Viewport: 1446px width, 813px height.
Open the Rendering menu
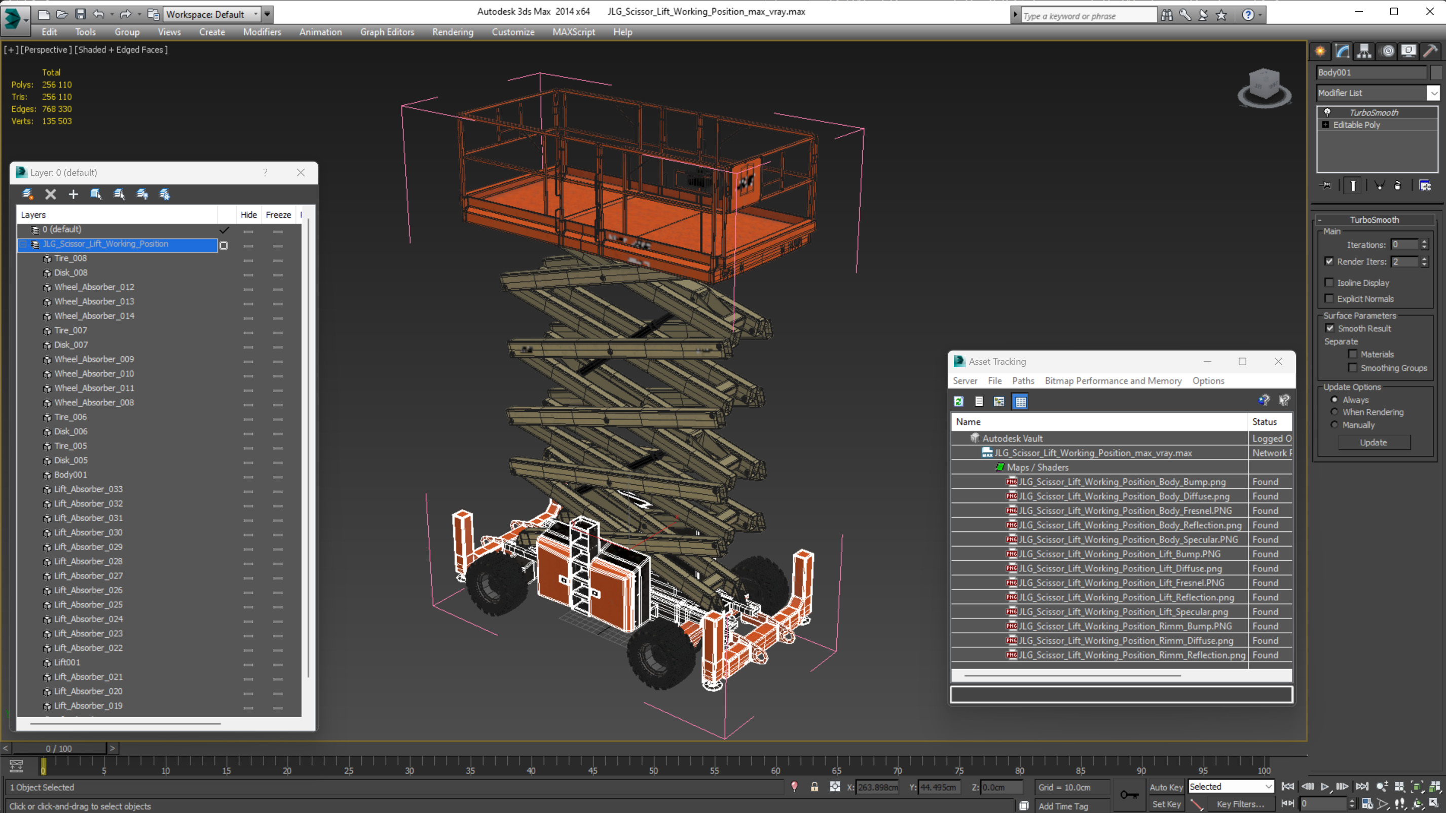(453, 32)
